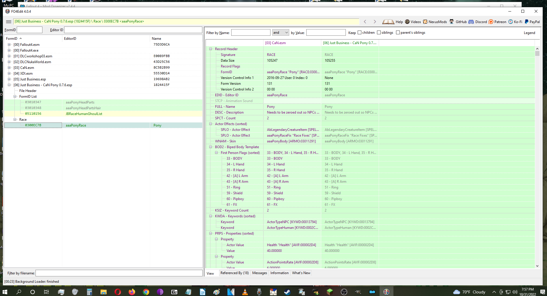This screenshot has width=547, height=296.
Task: Open 7-Zip from the taskbar
Action: click(x=174, y=292)
